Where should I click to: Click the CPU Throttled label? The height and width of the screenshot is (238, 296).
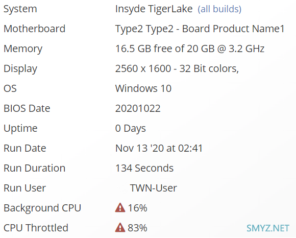tap(36, 228)
